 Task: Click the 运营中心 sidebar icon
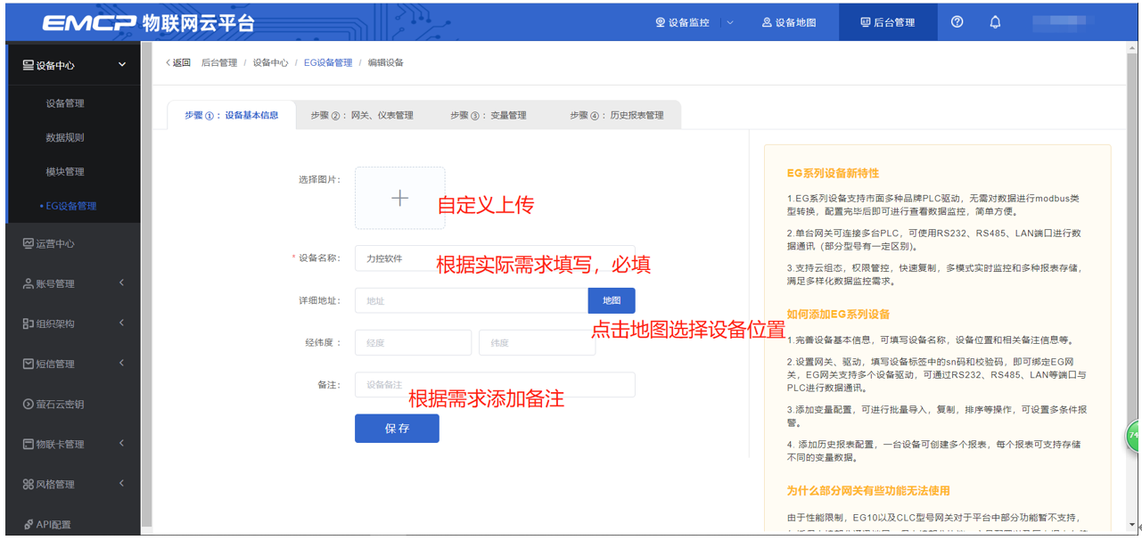click(28, 243)
